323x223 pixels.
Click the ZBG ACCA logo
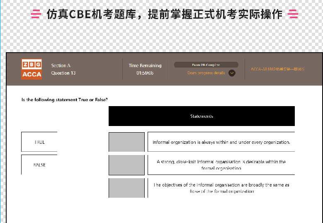click(x=32, y=69)
